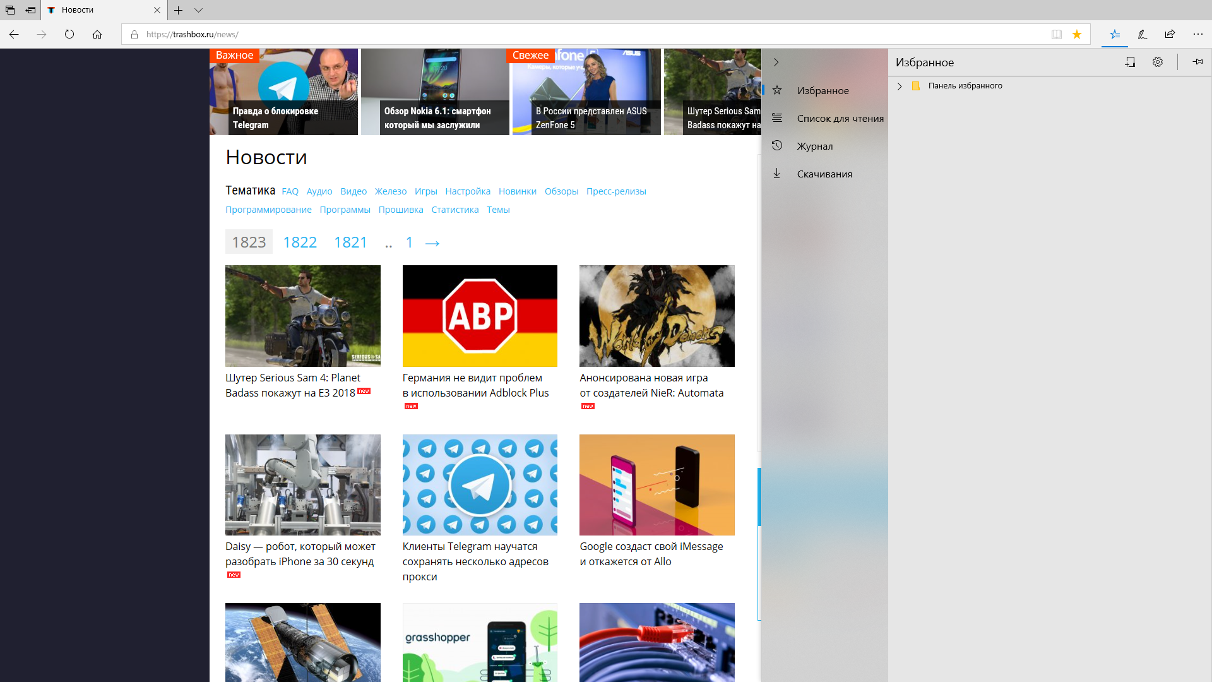Open Google создаст свой iMessage headline

click(x=651, y=554)
